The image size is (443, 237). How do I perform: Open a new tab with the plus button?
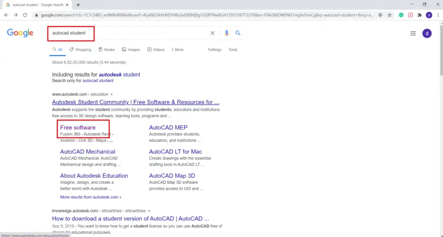pos(78,5)
